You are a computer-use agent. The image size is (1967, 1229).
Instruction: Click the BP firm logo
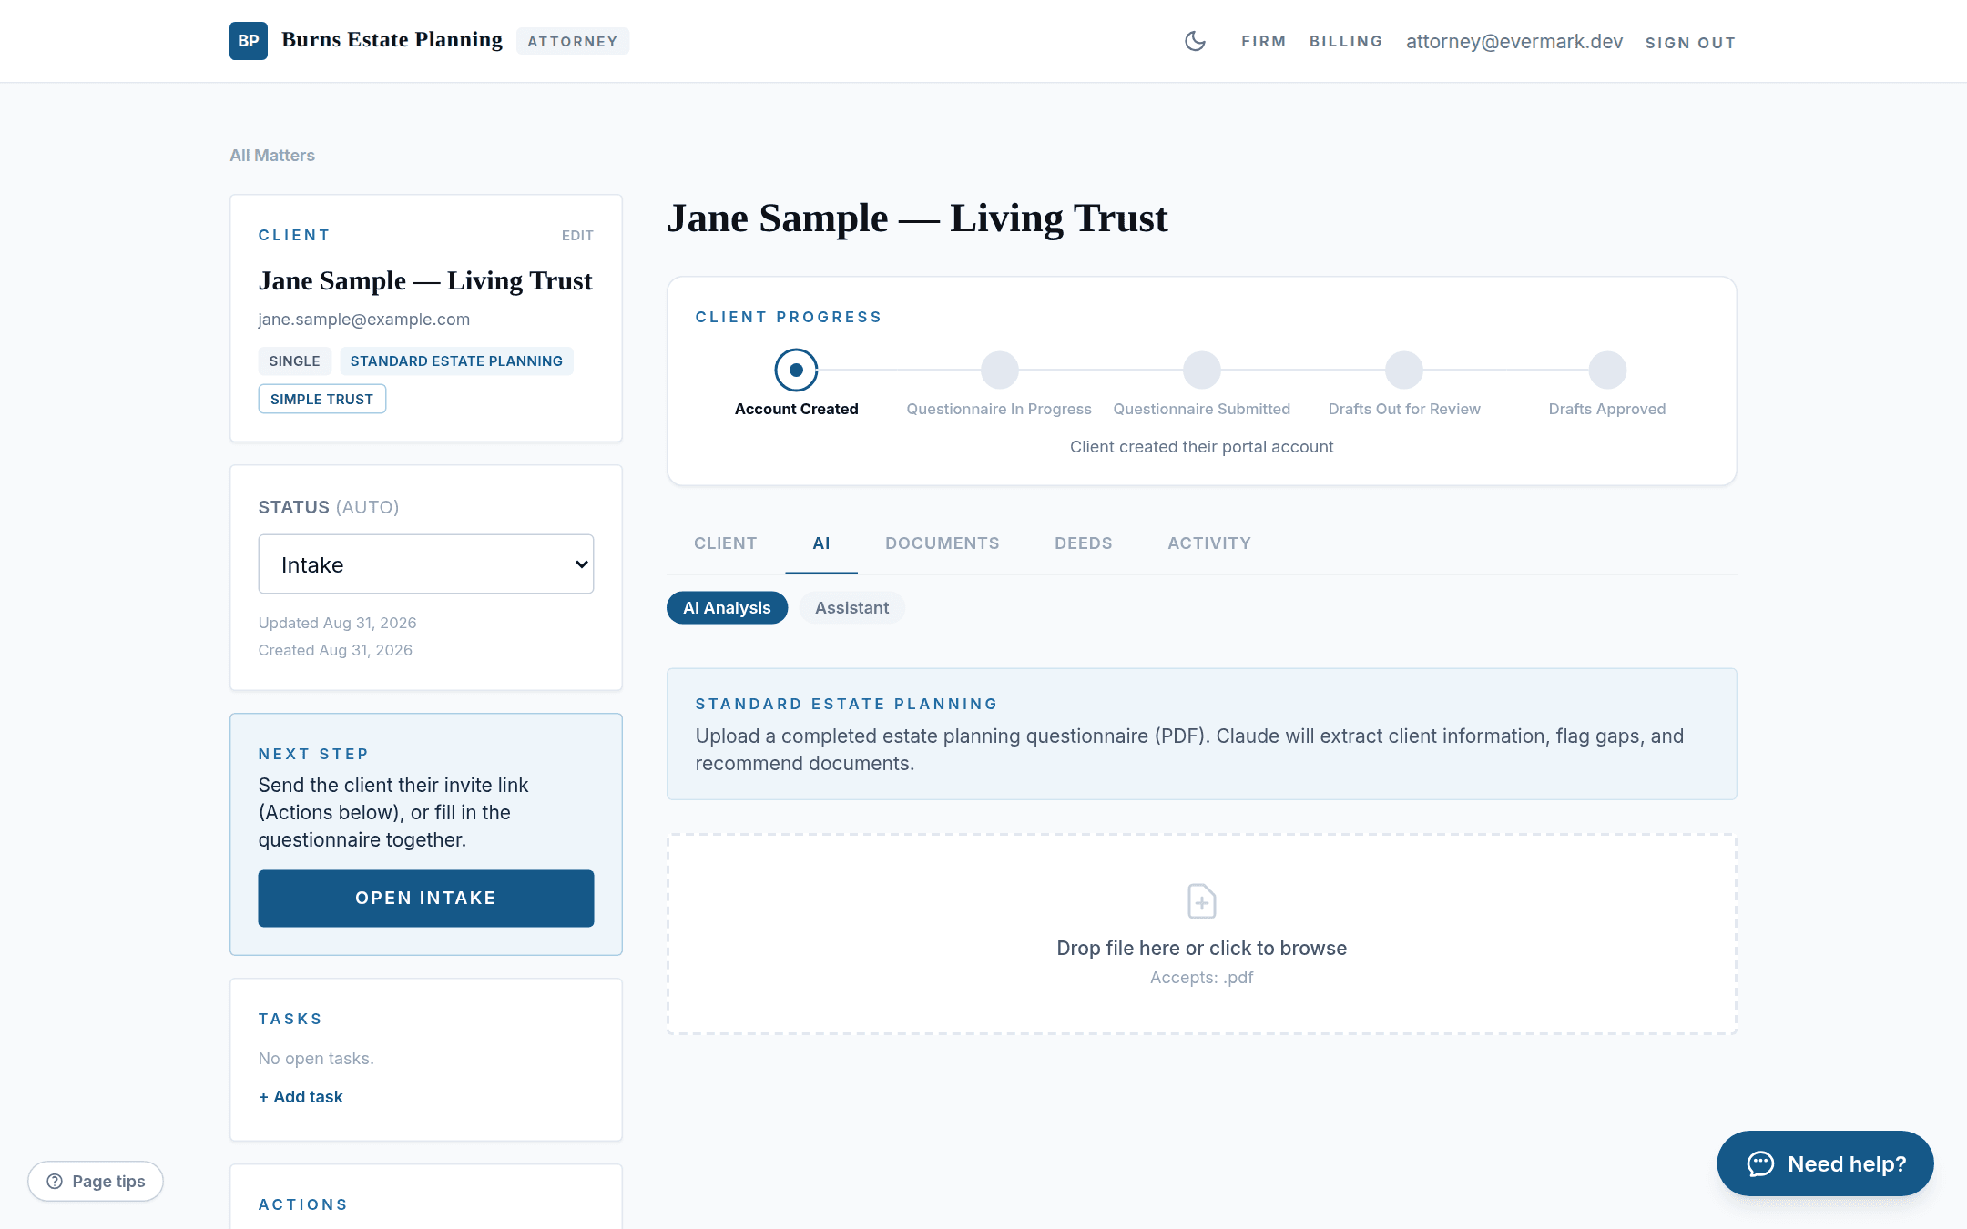pos(249,41)
